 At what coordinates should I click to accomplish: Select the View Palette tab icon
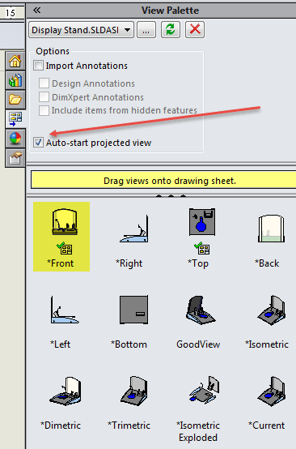pyautogui.click(x=15, y=119)
